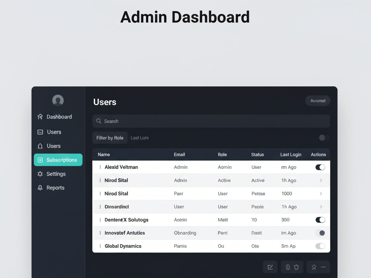Click the Acomet button
Screen dimensions: 371x278
point(318,101)
